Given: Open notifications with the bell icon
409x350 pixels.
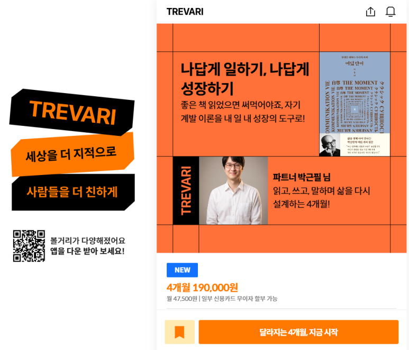Looking at the screenshot, I should [390, 12].
